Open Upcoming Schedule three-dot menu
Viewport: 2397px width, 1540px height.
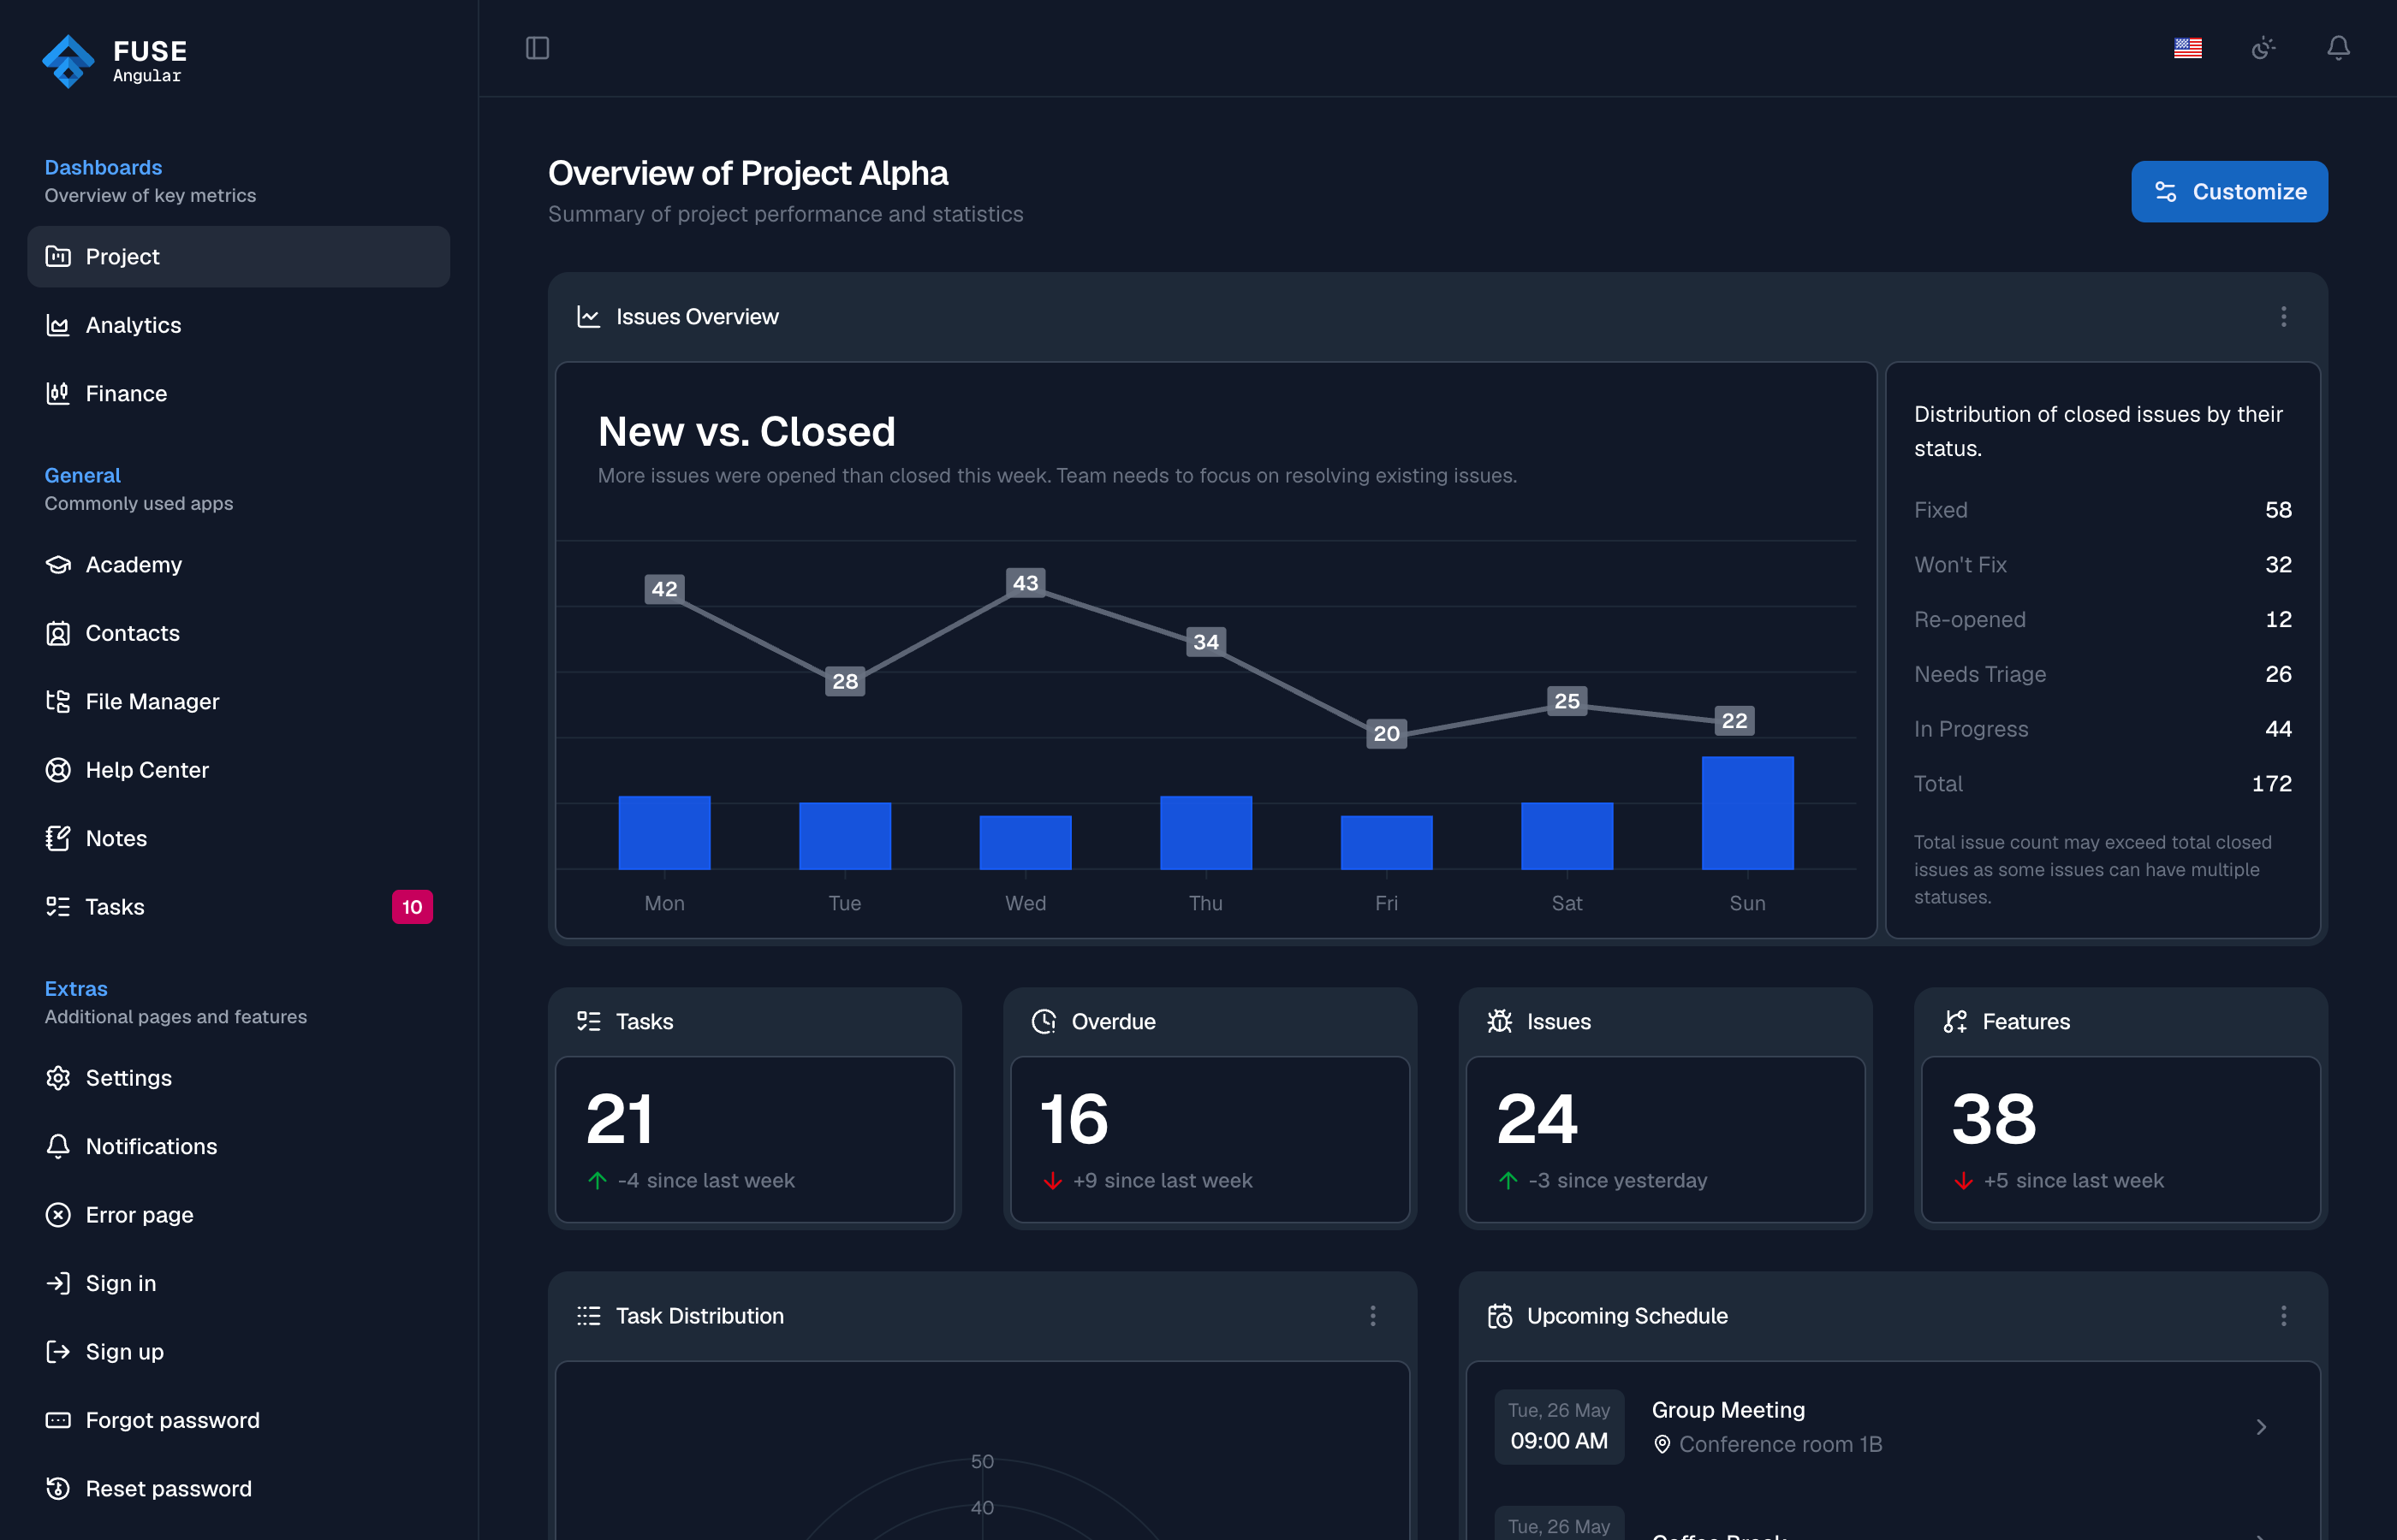pos(2283,1316)
